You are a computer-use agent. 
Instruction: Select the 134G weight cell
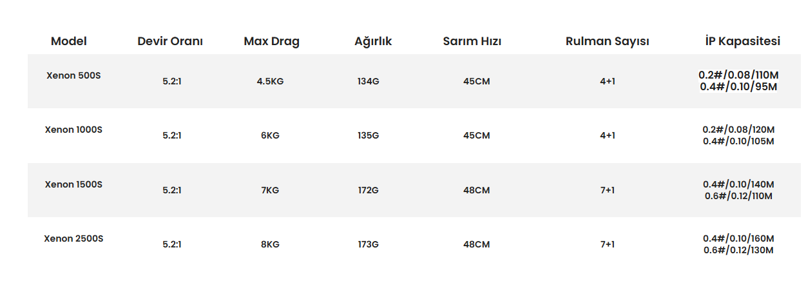pos(368,82)
